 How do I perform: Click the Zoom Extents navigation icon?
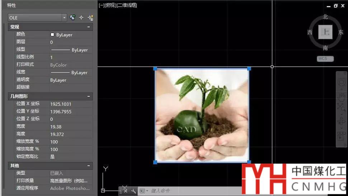tap(341, 107)
